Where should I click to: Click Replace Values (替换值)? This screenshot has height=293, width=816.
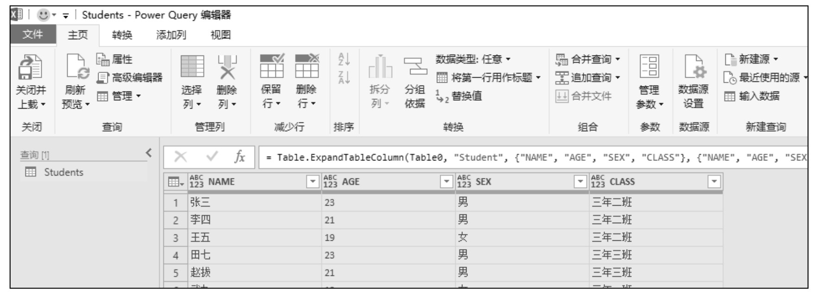(x=459, y=96)
